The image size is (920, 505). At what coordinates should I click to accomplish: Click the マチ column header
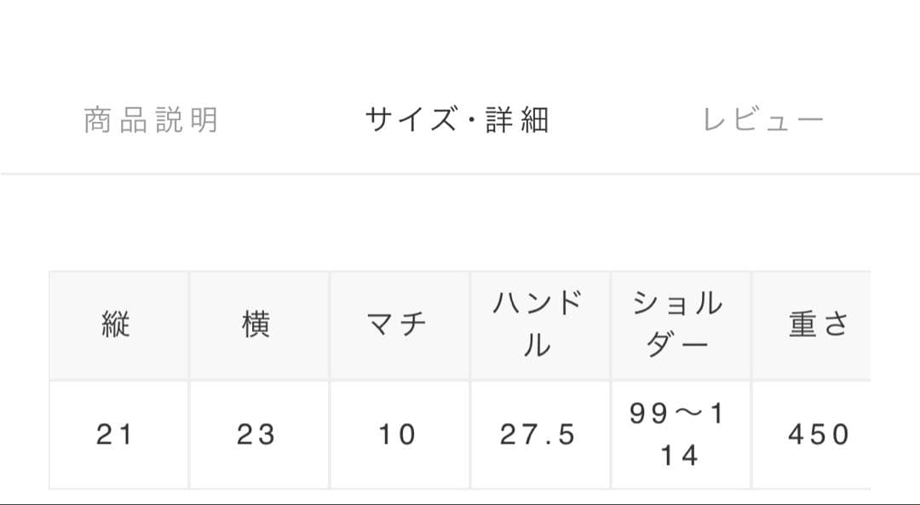400,324
